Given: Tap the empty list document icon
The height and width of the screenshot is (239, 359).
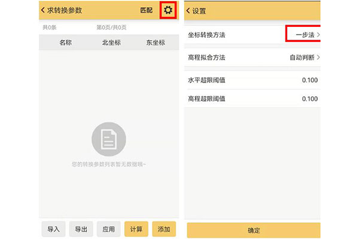Looking at the screenshot, I should [x=108, y=140].
